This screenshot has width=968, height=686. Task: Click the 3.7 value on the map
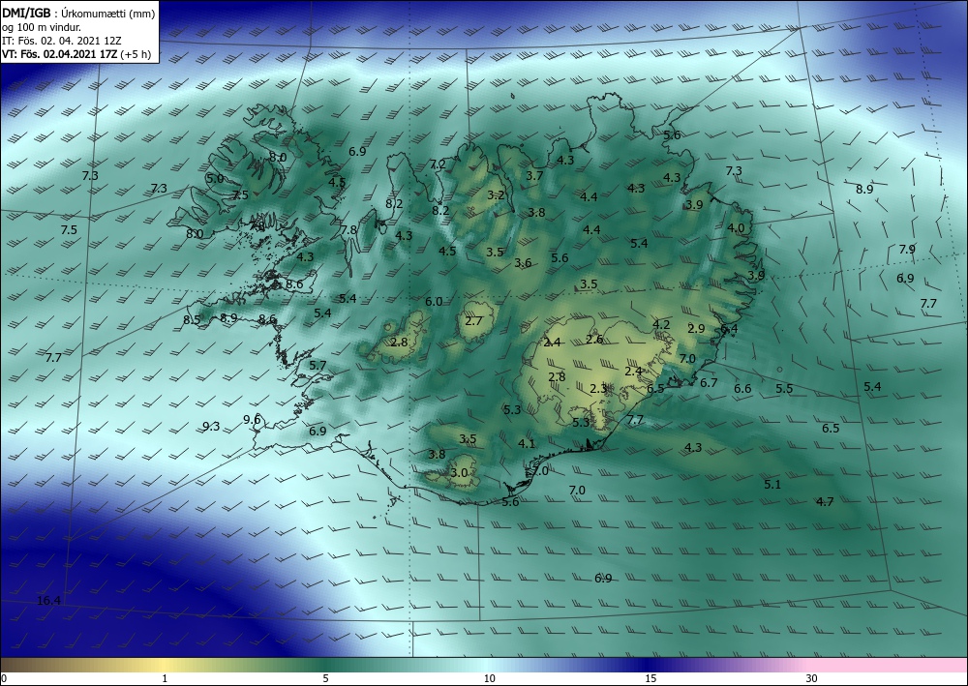pyautogui.click(x=534, y=175)
